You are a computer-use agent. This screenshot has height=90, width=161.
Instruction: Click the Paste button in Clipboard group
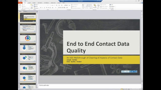click(20, 6)
